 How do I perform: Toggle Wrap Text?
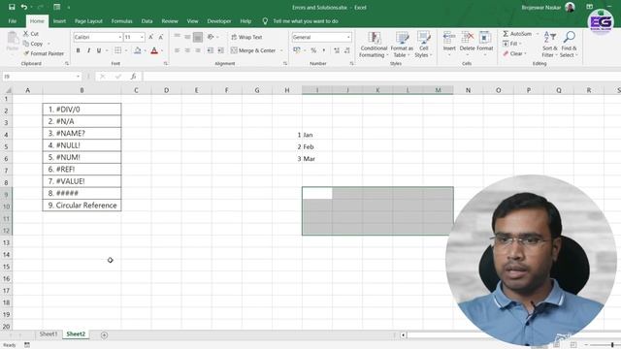click(246, 37)
